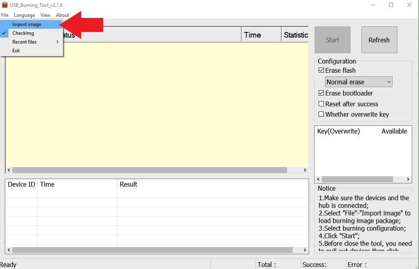Click left arrow of status list scrollbar
The image size is (419, 269).
9,170
